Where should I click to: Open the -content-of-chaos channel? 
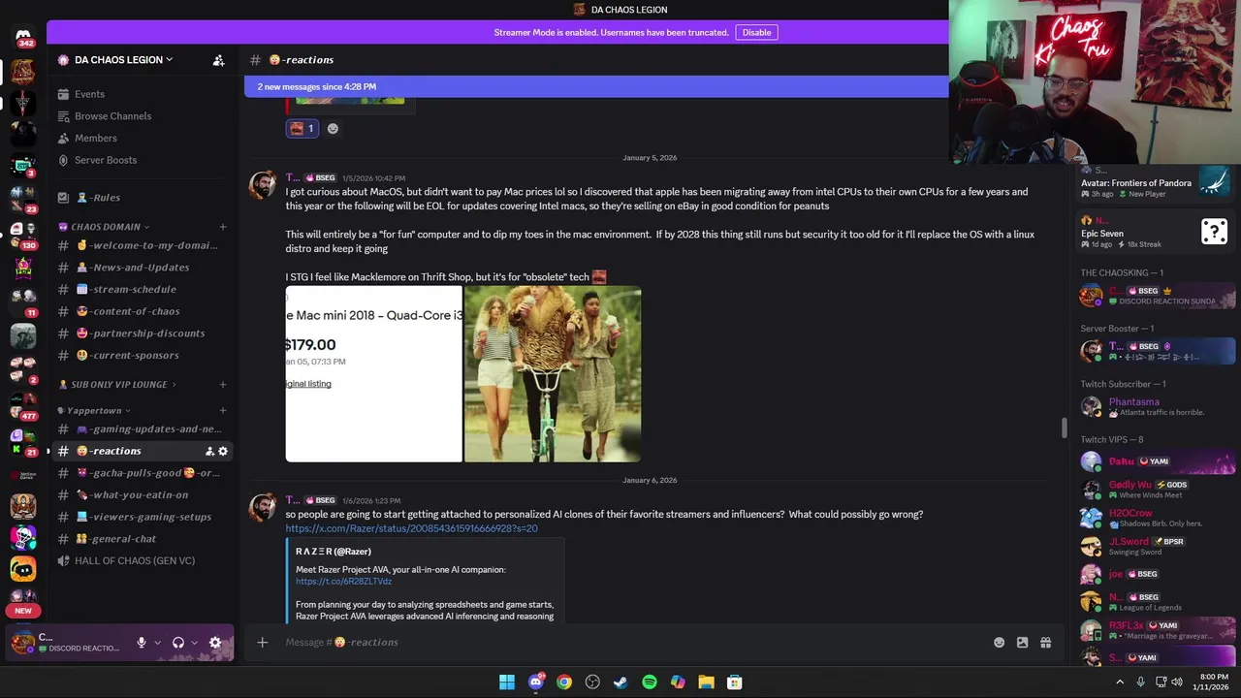click(143, 311)
